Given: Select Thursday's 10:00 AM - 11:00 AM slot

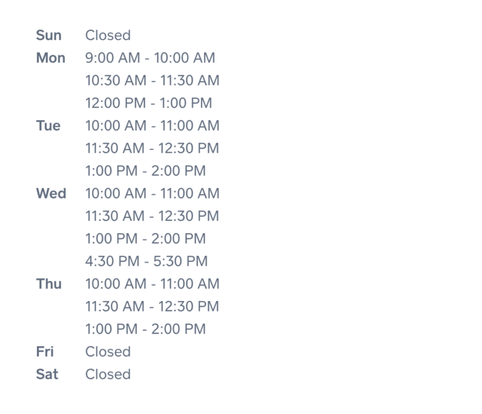Looking at the screenshot, I should (x=153, y=284).
